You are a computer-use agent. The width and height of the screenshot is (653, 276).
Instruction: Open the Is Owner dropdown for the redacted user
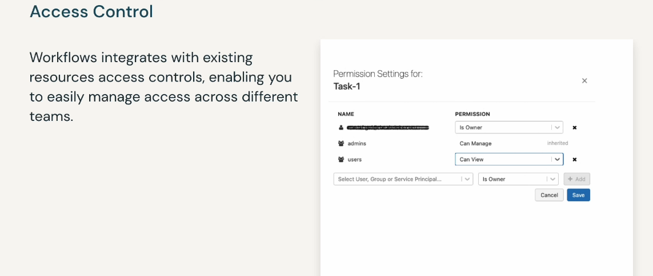[509, 128]
